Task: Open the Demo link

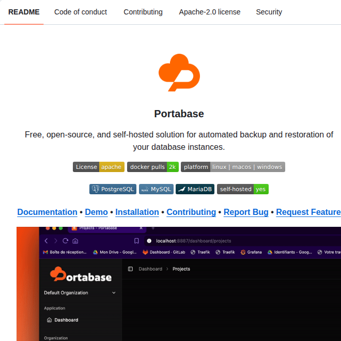Action: [x=96, y=212]
